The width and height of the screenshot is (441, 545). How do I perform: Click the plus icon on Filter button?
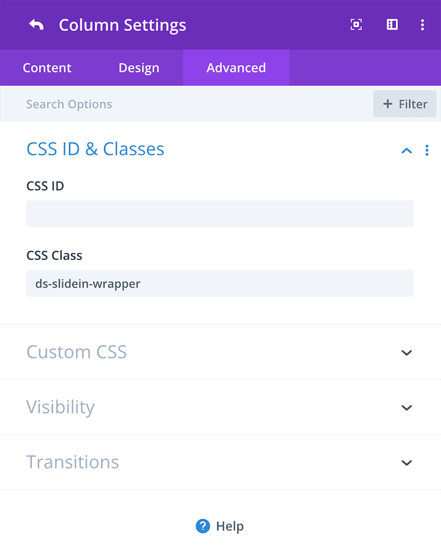[x=388, y=104]
